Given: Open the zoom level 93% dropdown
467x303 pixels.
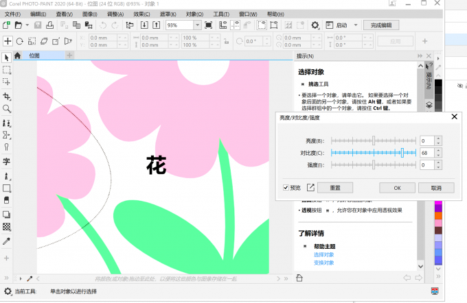Looking at the screenshot, I should (x=198, y=25).
